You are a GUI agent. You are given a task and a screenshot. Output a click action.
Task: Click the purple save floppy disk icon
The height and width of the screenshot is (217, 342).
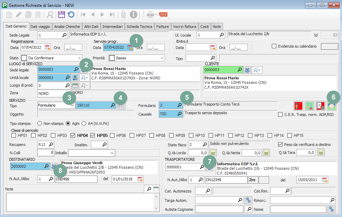62,14
